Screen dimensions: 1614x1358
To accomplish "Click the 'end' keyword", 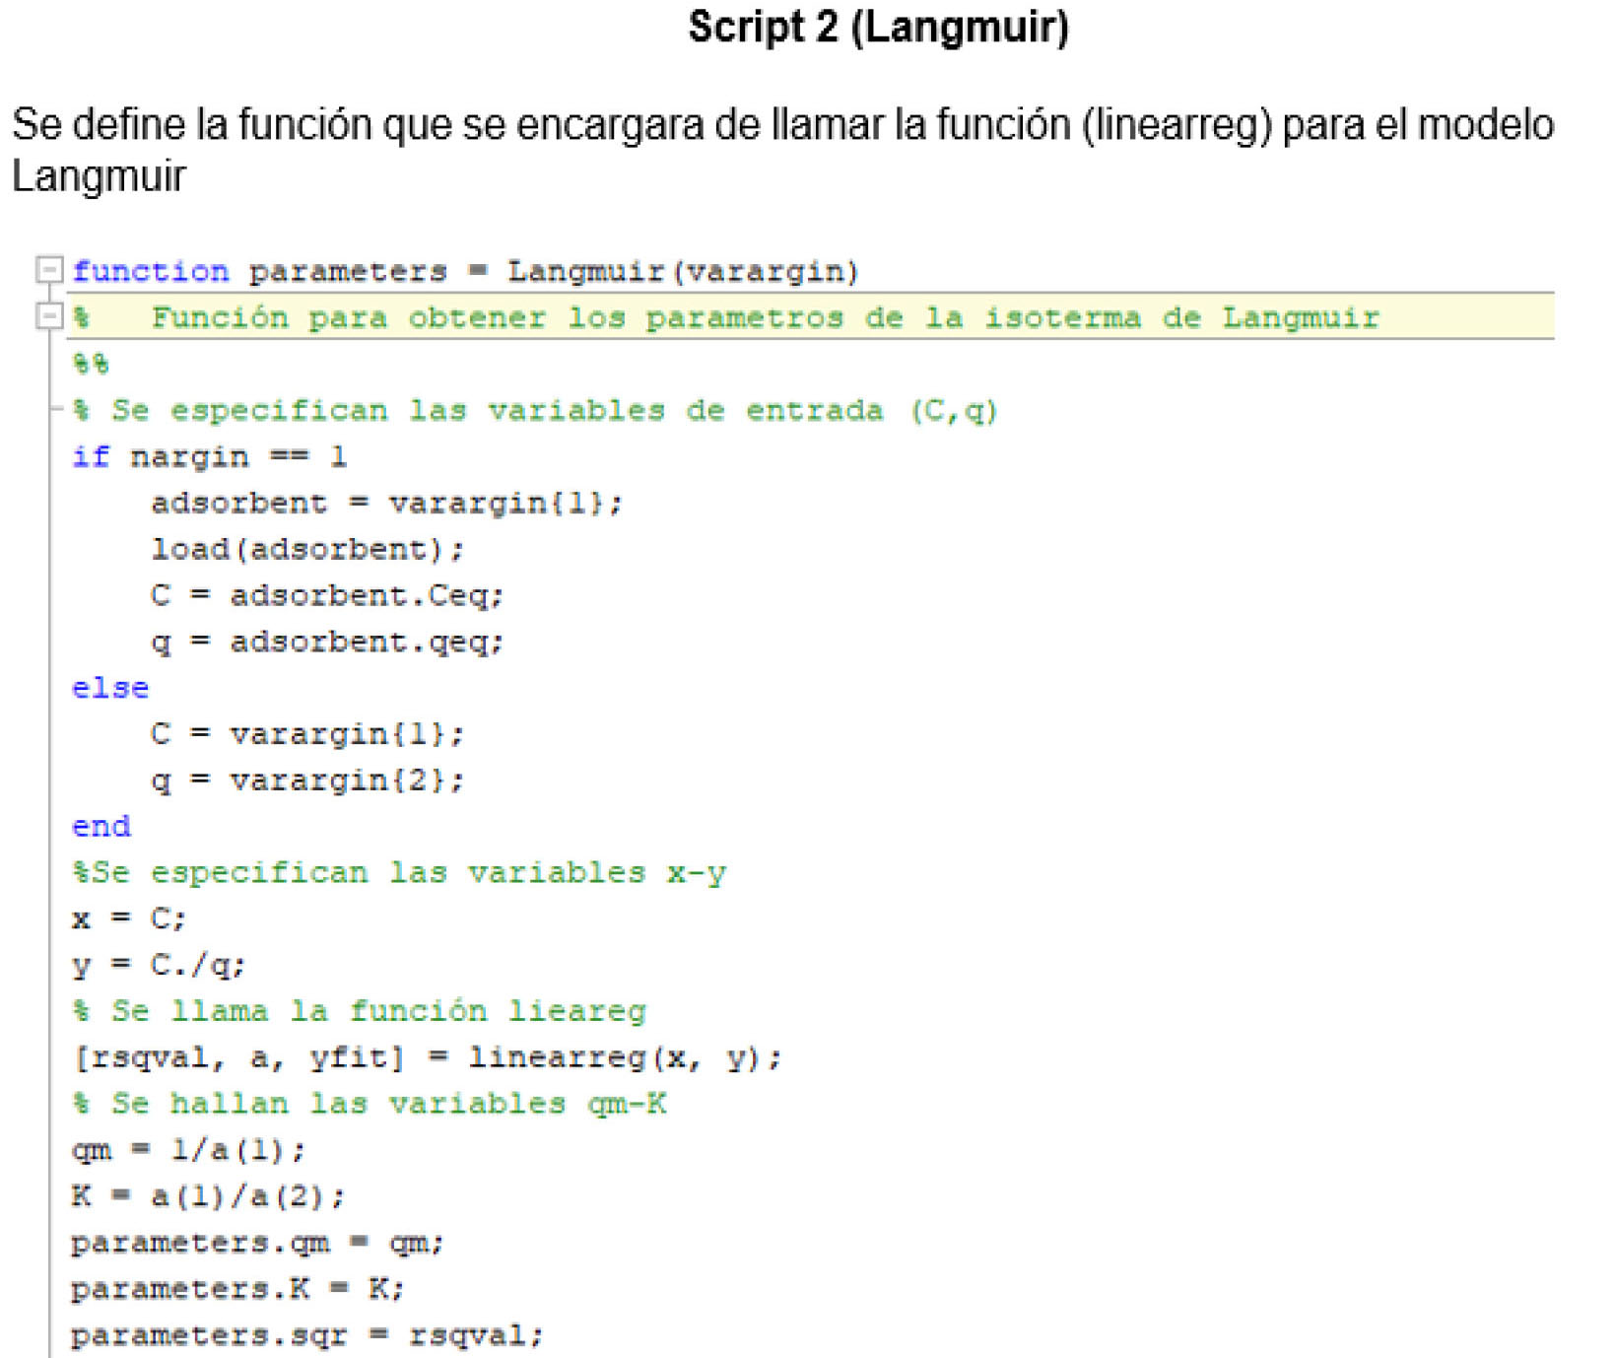I will click(x=101, y=827).
